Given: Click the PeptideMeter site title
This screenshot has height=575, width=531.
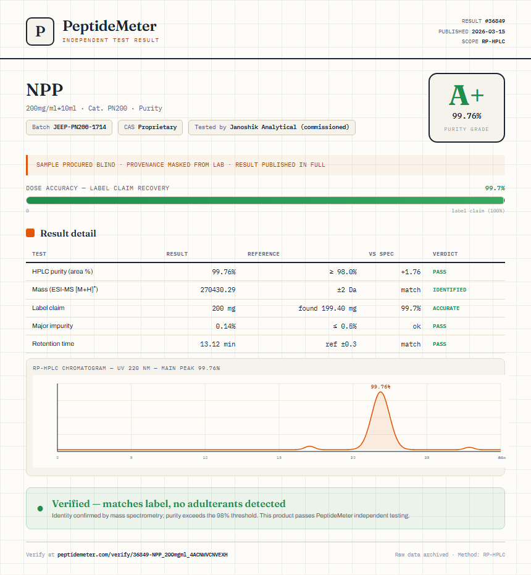Looking at the screenshot, I should (x=109, y=26).
